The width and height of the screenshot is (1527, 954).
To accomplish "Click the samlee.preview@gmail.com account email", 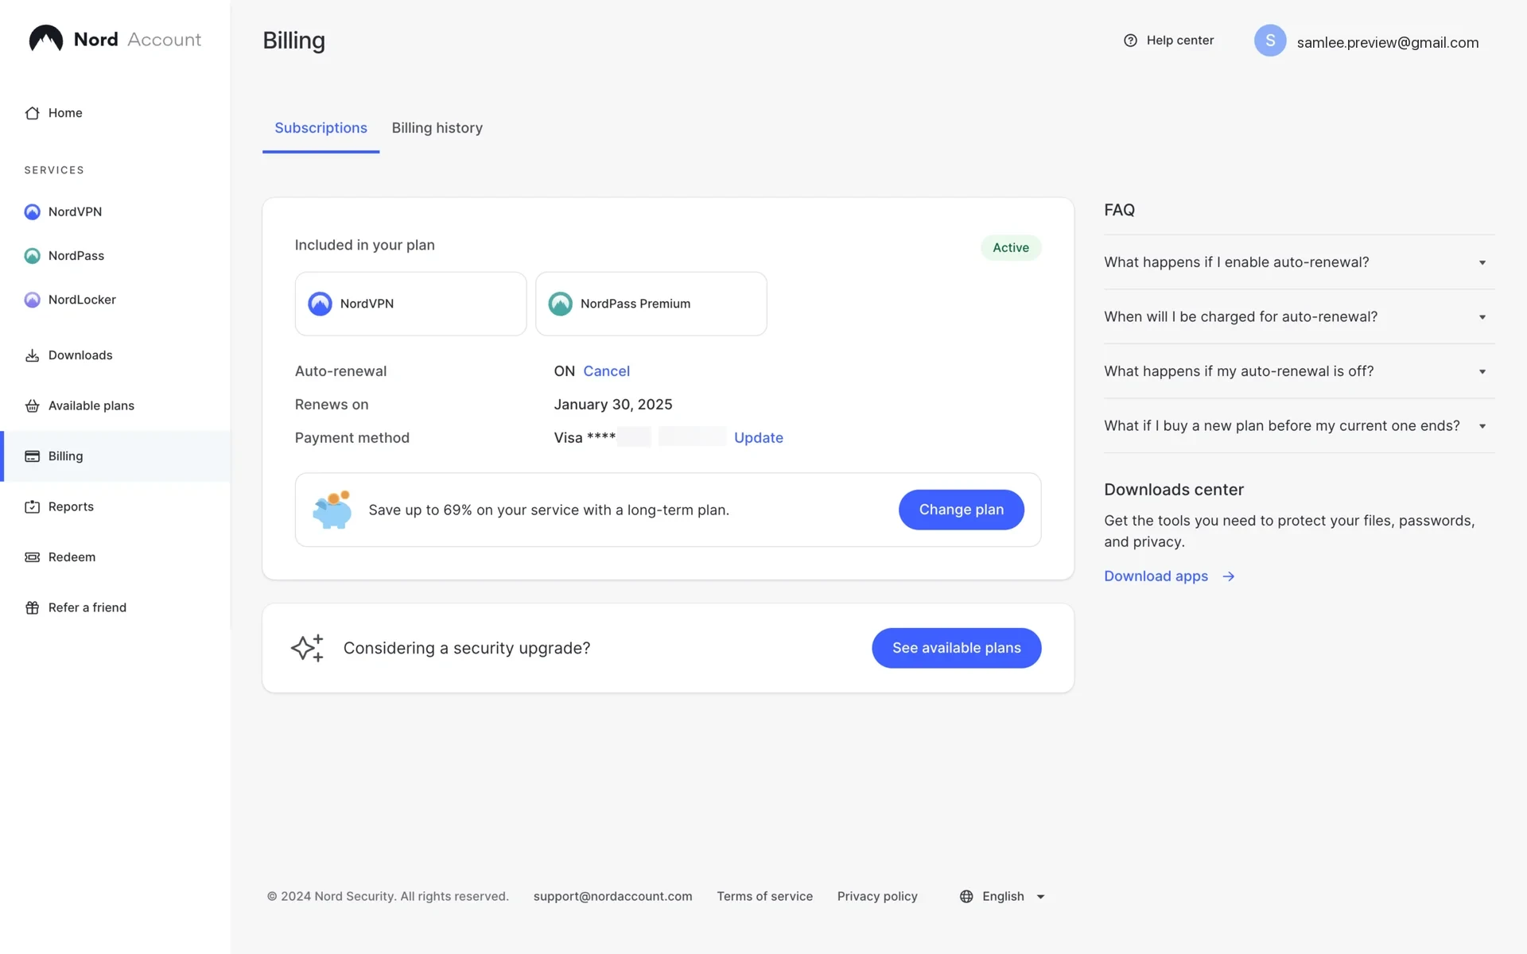I will [1387, 43].
